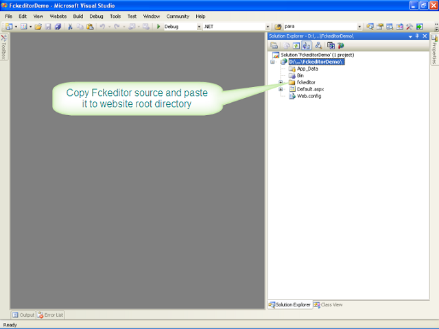Screen dimensions: 439x329
Task: Click the Paste clipboard icon
Action: coord(90,27)
